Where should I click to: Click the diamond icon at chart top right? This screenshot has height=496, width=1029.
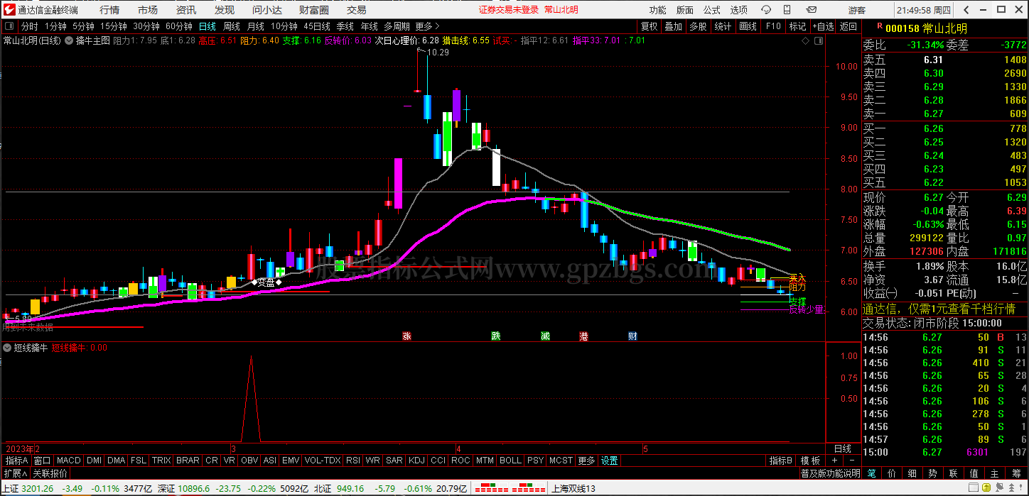click(805, 40)
